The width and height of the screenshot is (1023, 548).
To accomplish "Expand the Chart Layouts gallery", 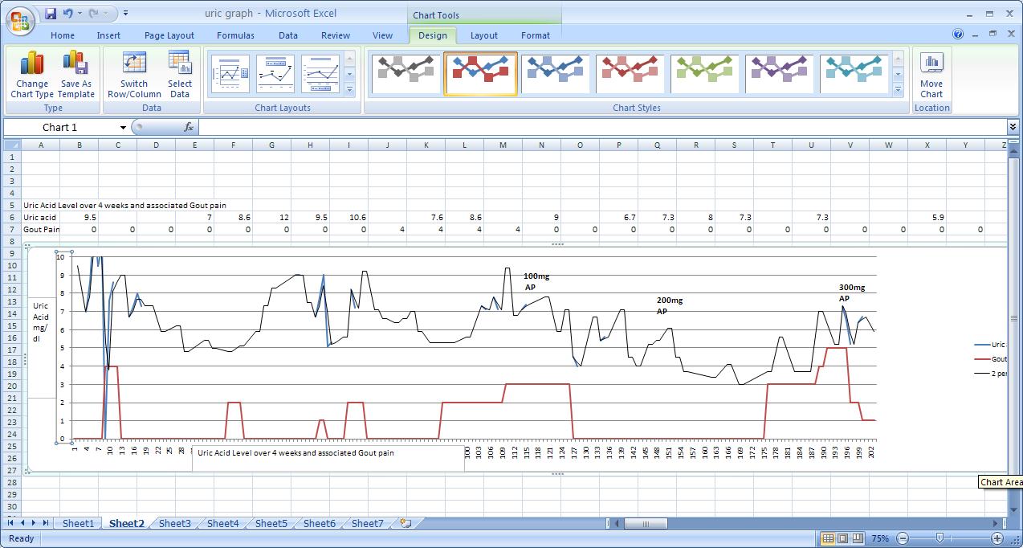I will coord(349,88).
